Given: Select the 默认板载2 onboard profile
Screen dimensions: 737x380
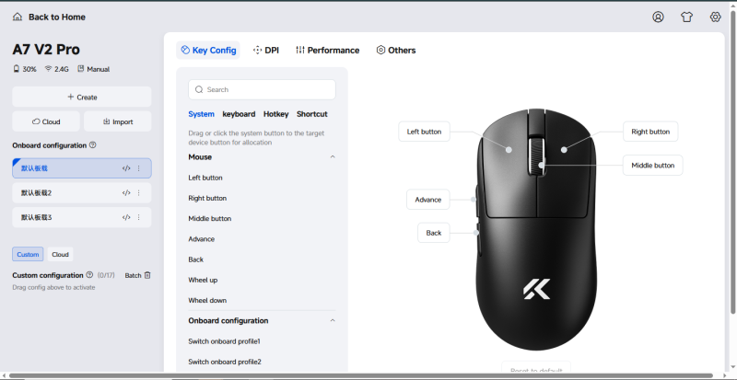Looking at the screenshot, I should [x=82, y=192].
